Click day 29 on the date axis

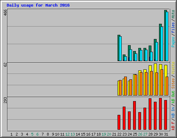pos(156,134)
